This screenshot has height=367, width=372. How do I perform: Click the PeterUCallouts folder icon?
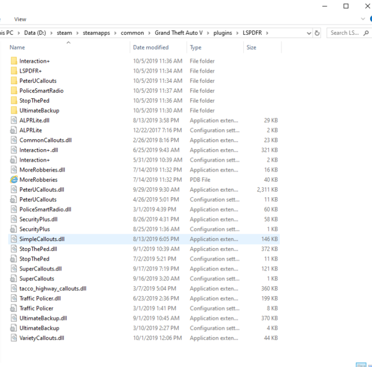[x=14, y=81]
